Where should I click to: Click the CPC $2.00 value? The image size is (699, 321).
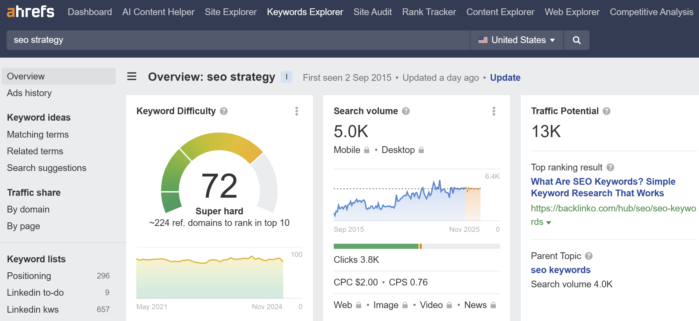356,282
